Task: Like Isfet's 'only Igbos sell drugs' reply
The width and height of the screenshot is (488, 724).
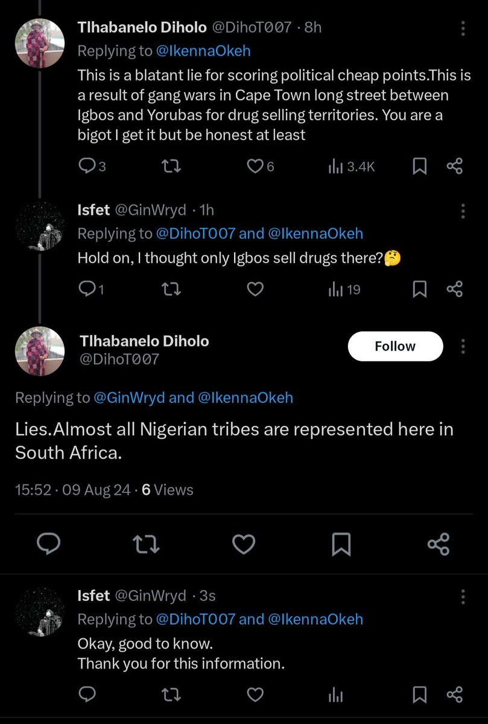Action: (x=255, y=290)
